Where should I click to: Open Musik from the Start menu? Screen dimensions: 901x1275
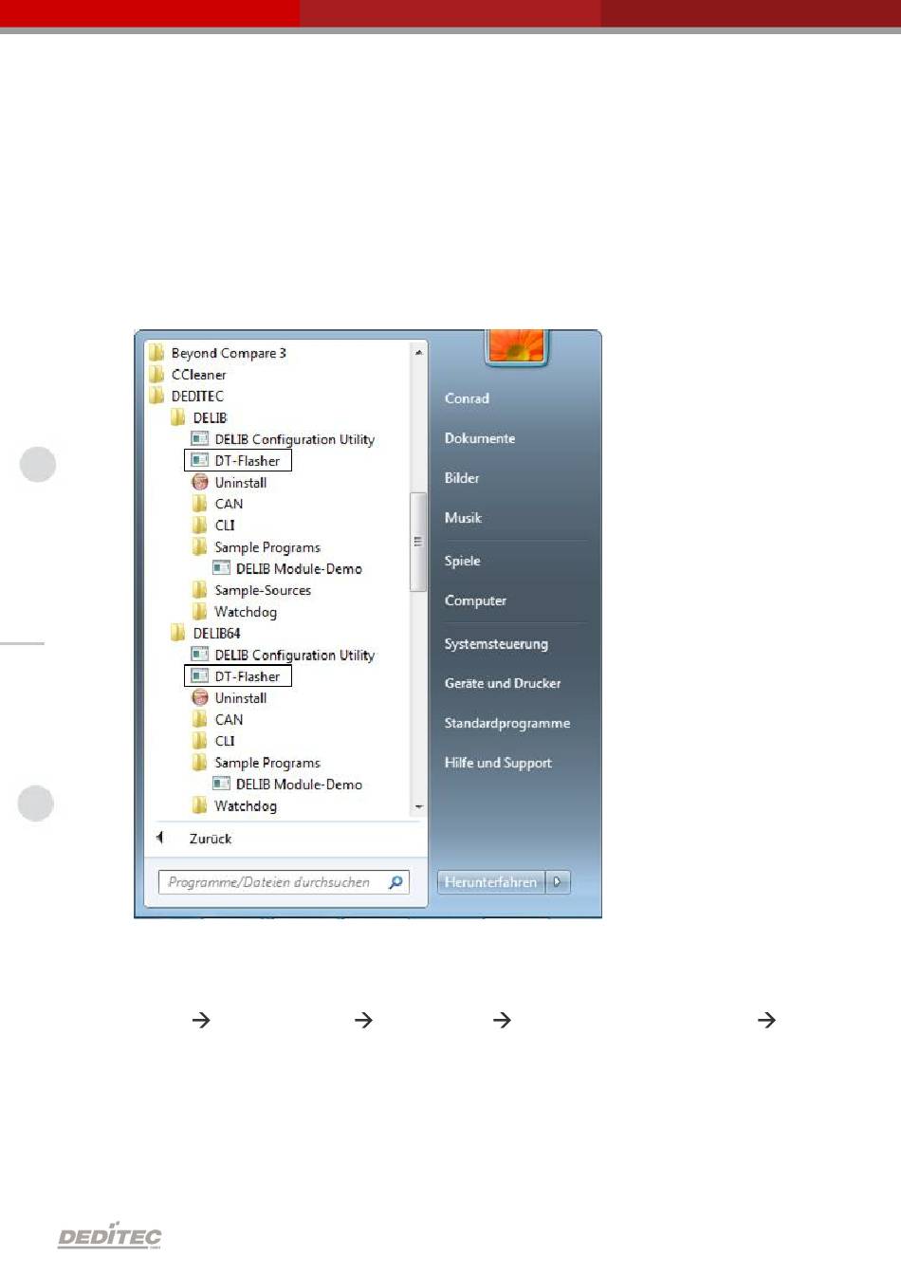pyautogui.click(x=463, y=518)
